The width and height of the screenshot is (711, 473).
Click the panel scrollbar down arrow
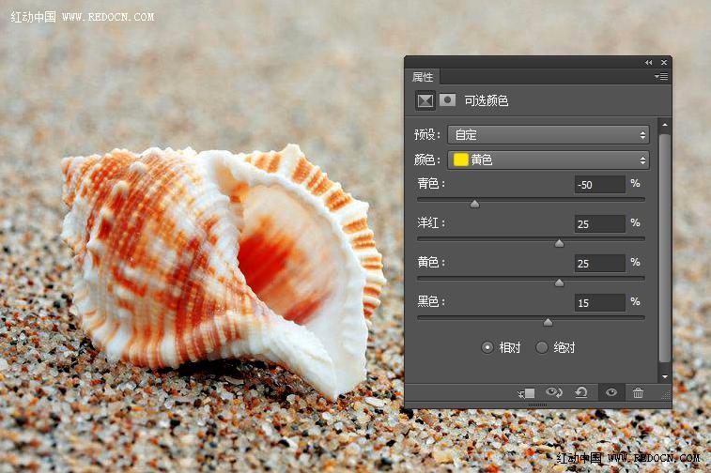[x=665, y=376]
